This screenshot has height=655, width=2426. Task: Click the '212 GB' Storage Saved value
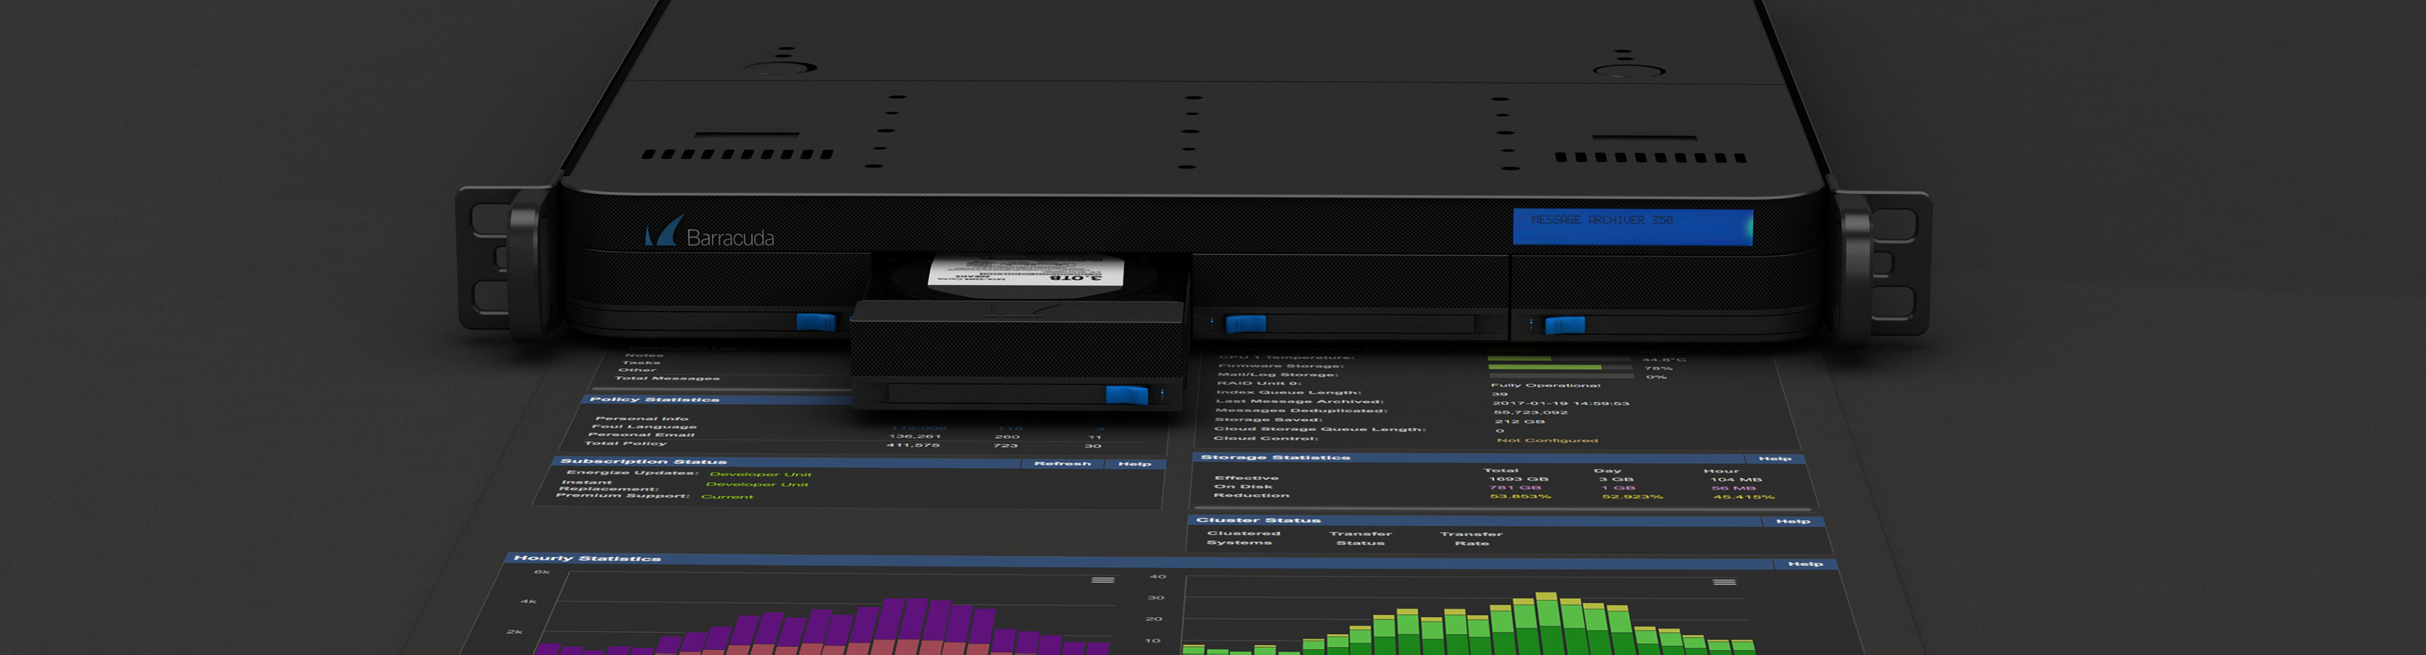click(x=1519, y=421)
